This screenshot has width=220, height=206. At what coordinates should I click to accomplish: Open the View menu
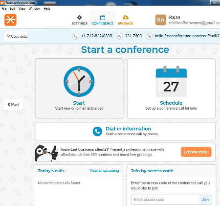click(22, 9)
